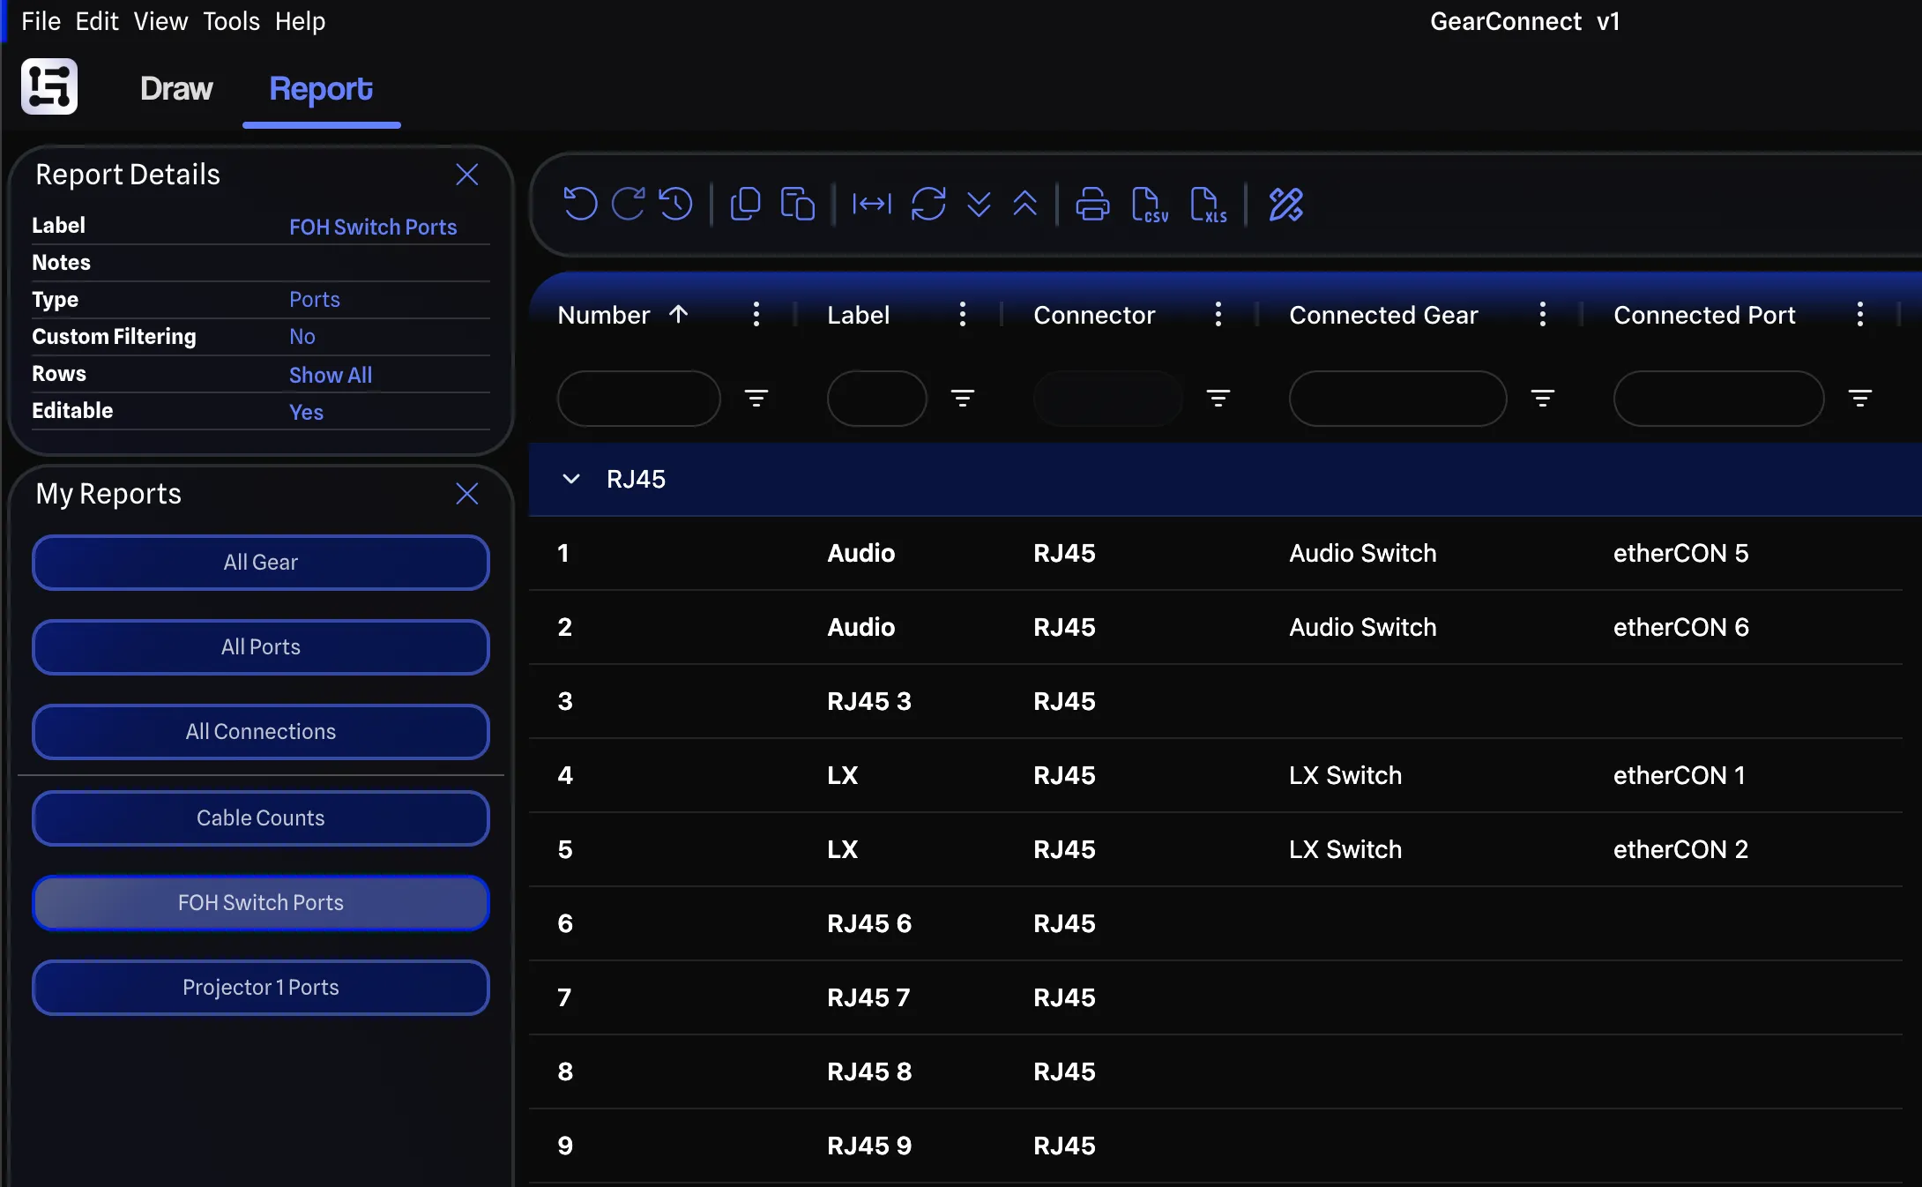
Task: Select the RJ45 3 label cell
Action: coord(869,701)
